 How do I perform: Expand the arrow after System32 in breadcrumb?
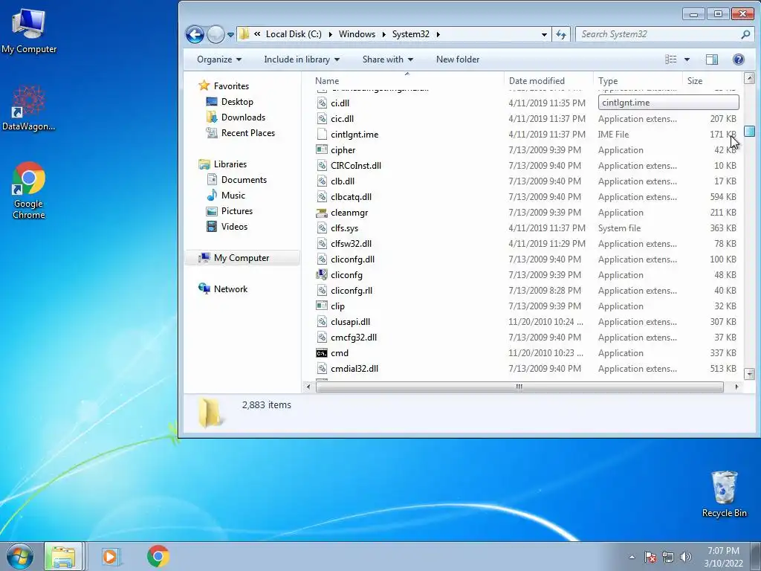(438, 34)
